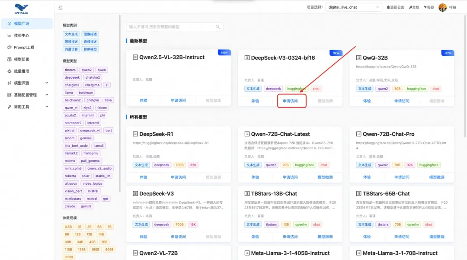
Task: Click the document icon beside QwQ-32B
Action: click(x=358, y=58)
